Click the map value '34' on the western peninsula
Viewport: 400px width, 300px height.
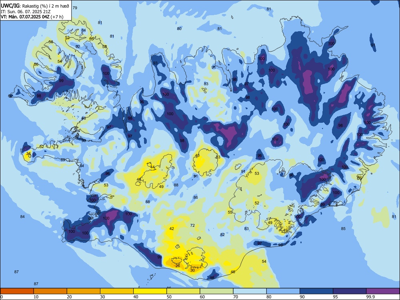[x=28, y=154]
